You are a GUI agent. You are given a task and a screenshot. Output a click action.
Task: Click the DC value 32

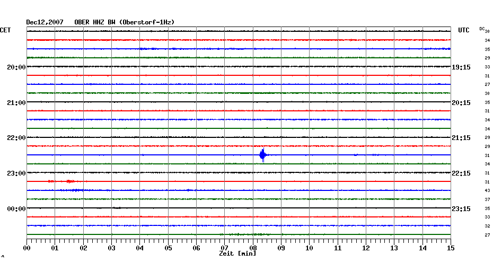pyautogui.click(x=487, y=226)
